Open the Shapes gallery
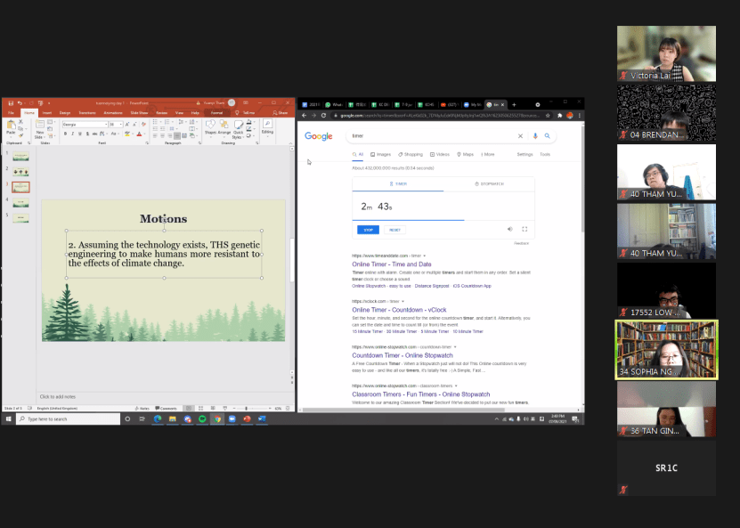740x528 pixels. 210,127
